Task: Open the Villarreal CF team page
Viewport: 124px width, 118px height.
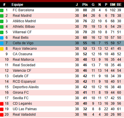Action: [22, 32]
